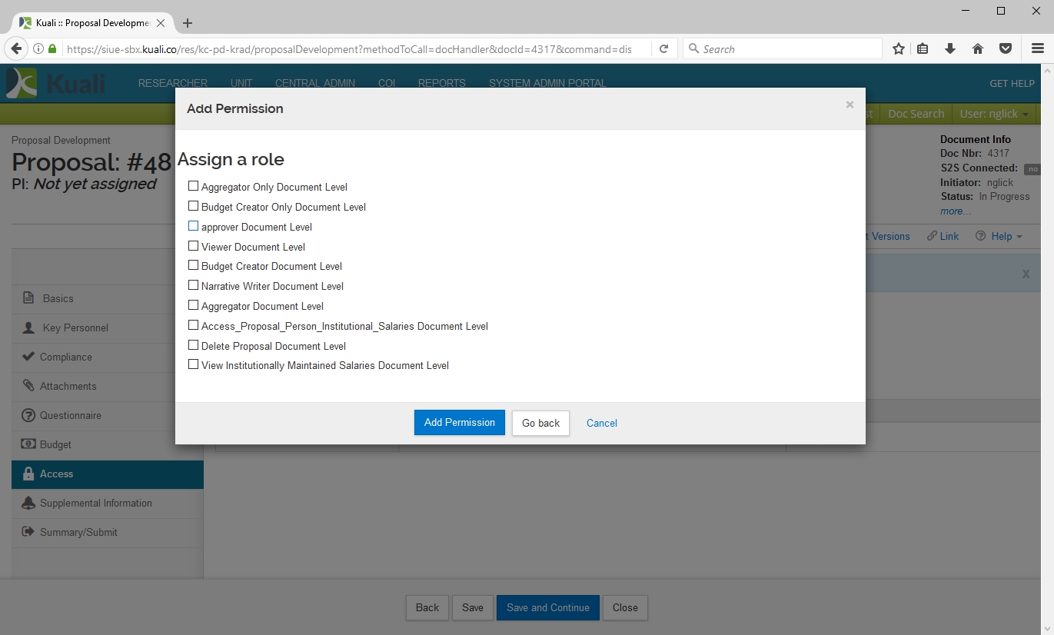Click the browser home icon
Screen dimensions: 1054x635
pyautogui.click(x=978, y=49)
